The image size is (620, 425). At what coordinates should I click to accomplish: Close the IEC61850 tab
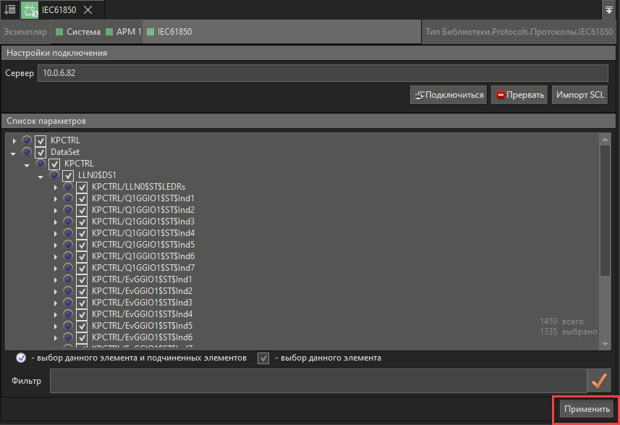click(x=88, y=9)
